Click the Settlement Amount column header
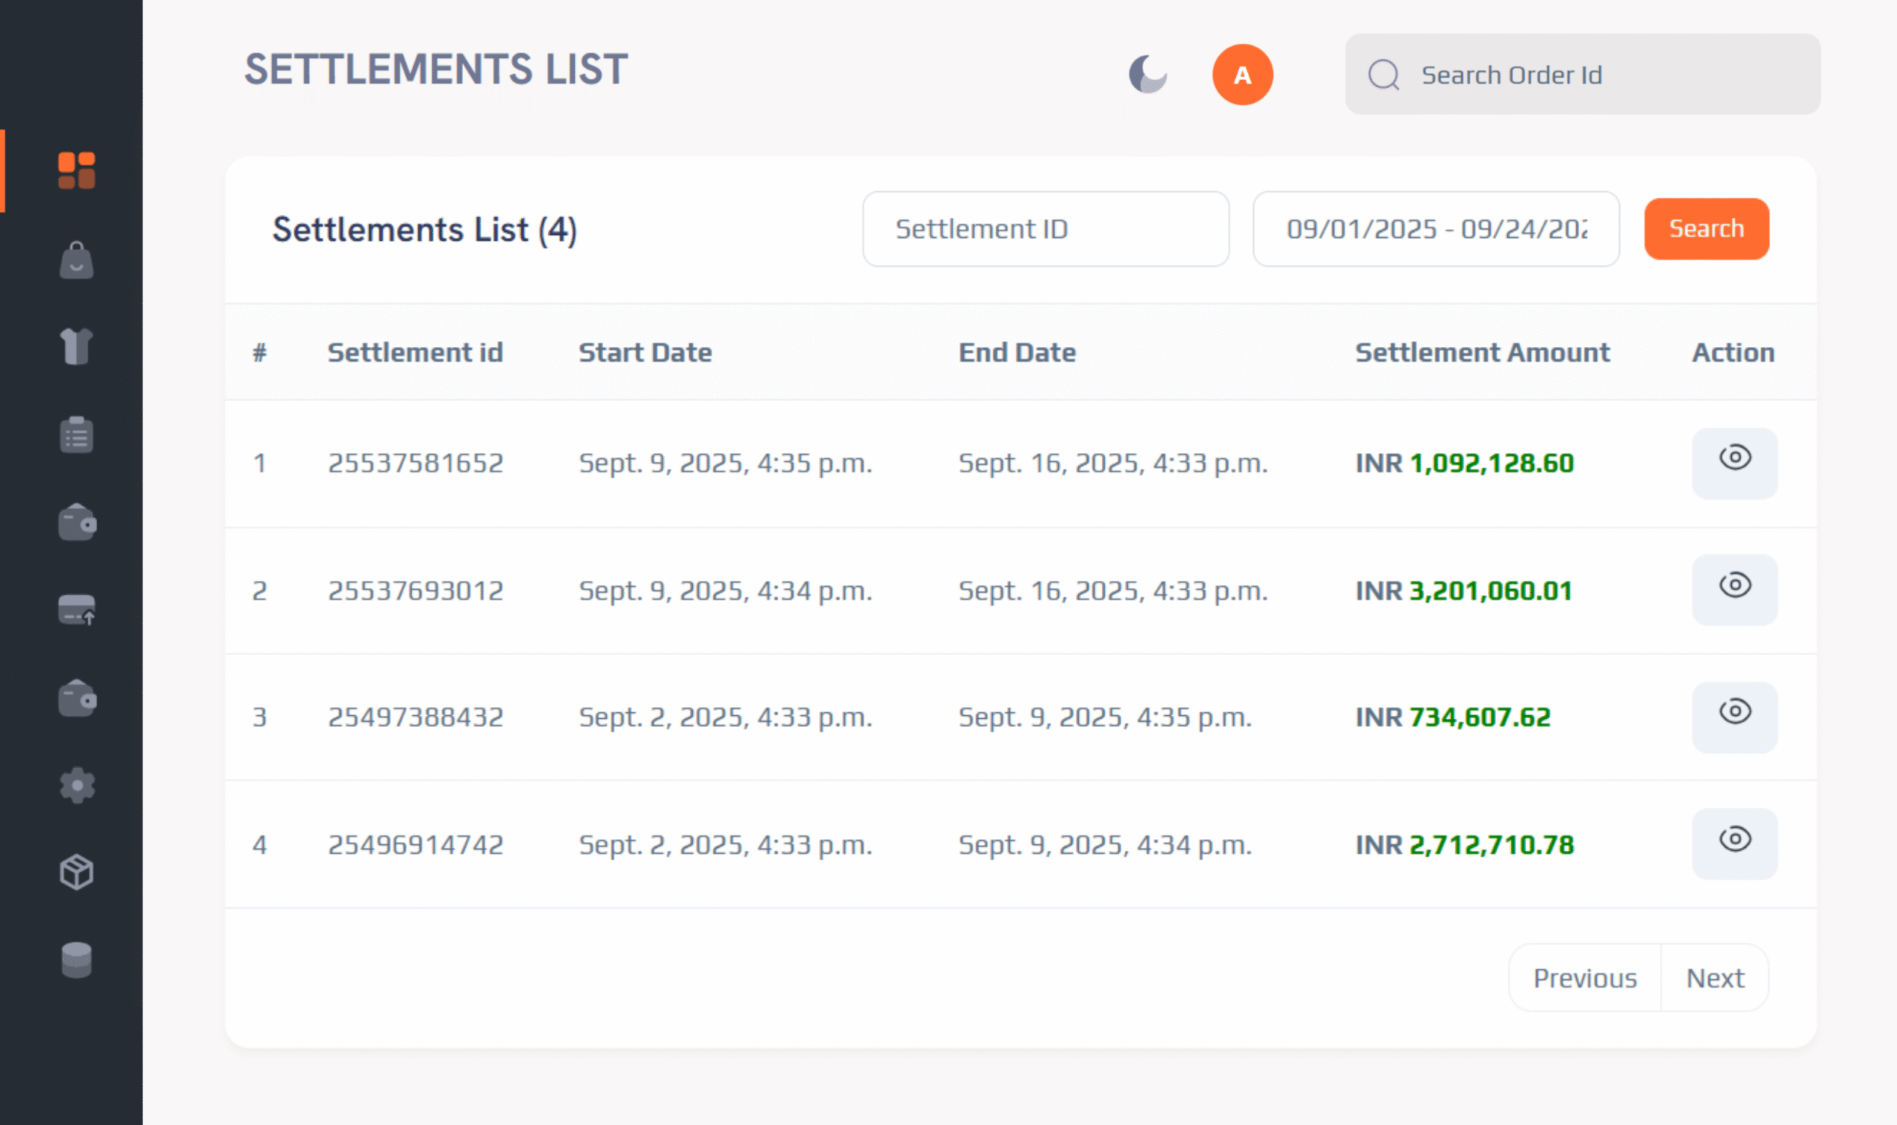The height and width of the screenshot is (1125, 1897). 1482,353
